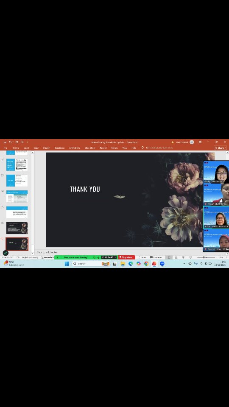Image resolution: width=229 pixels, height=407 pixels.
Task: Click the Share button in the ribbon
Action: (221, 148)
